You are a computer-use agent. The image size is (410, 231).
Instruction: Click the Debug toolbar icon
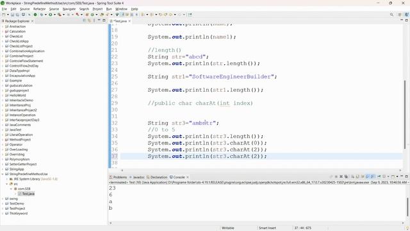pos(42,15)
